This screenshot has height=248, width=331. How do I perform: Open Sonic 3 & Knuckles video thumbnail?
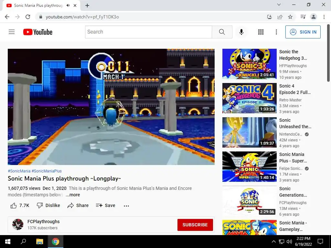click(249, 64)
